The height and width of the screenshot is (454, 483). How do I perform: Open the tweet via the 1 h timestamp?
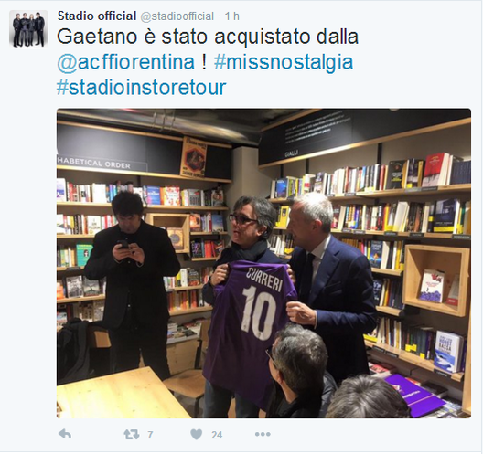click(232, 16)
